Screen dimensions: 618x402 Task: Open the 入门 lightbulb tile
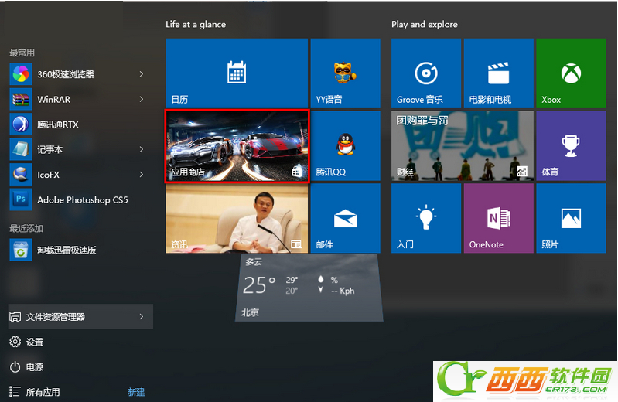point(426,218)
